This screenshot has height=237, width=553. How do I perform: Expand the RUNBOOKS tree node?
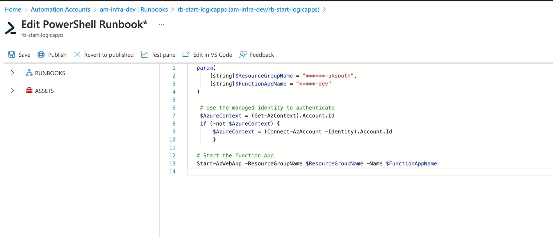tap(12, 73)
